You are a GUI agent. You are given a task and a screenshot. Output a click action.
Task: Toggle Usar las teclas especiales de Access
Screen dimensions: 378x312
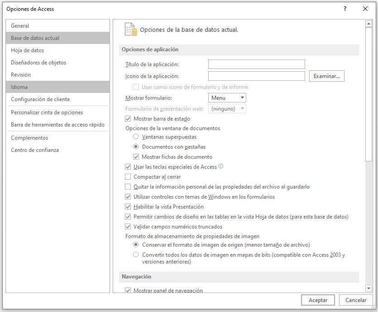click(128, 166)
